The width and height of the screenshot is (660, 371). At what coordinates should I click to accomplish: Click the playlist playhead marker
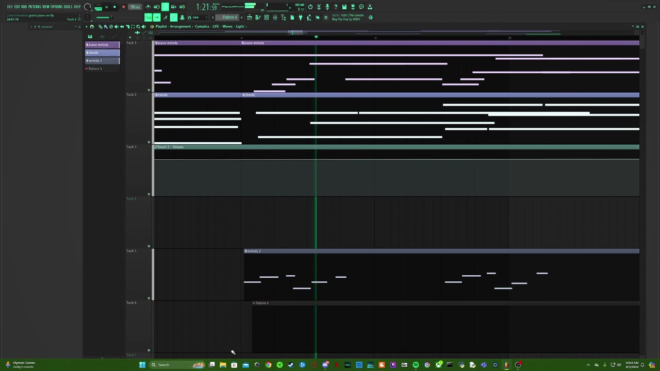pos(316,37)
